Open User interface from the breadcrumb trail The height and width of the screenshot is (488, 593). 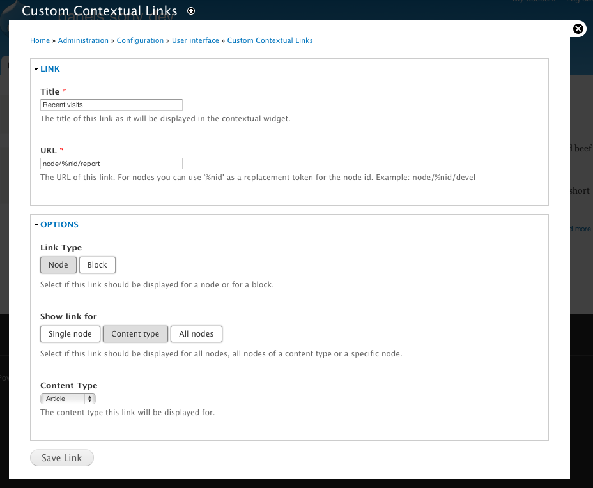click(195, 40)
